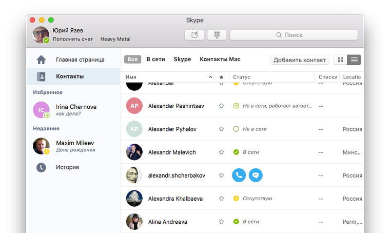Close the Skype window with red button
Image resolution: width=390 pixels, height=233 pixels.
pos(32,20)
